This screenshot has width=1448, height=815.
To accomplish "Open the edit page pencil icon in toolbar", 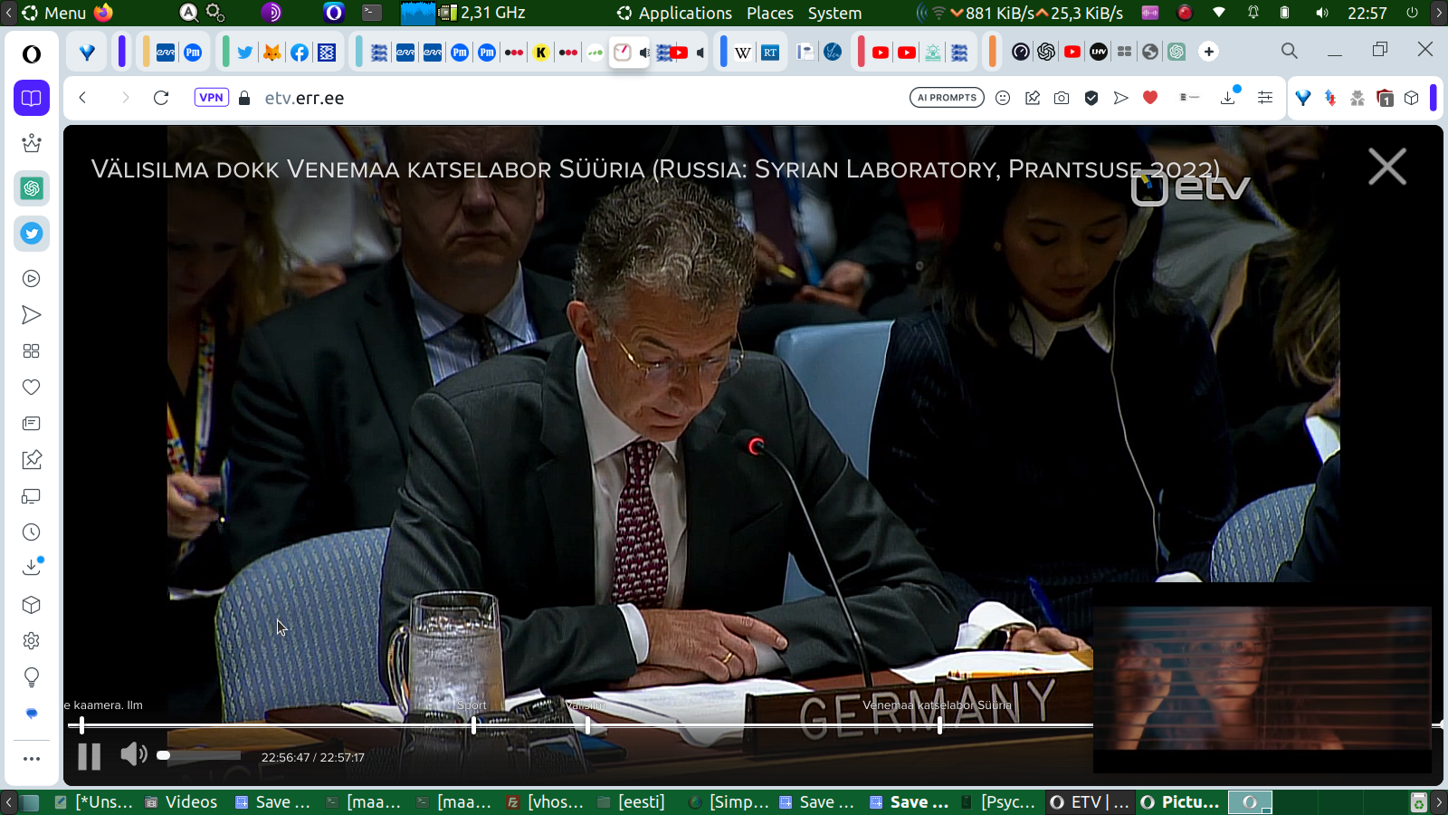I will point(1033,98).
